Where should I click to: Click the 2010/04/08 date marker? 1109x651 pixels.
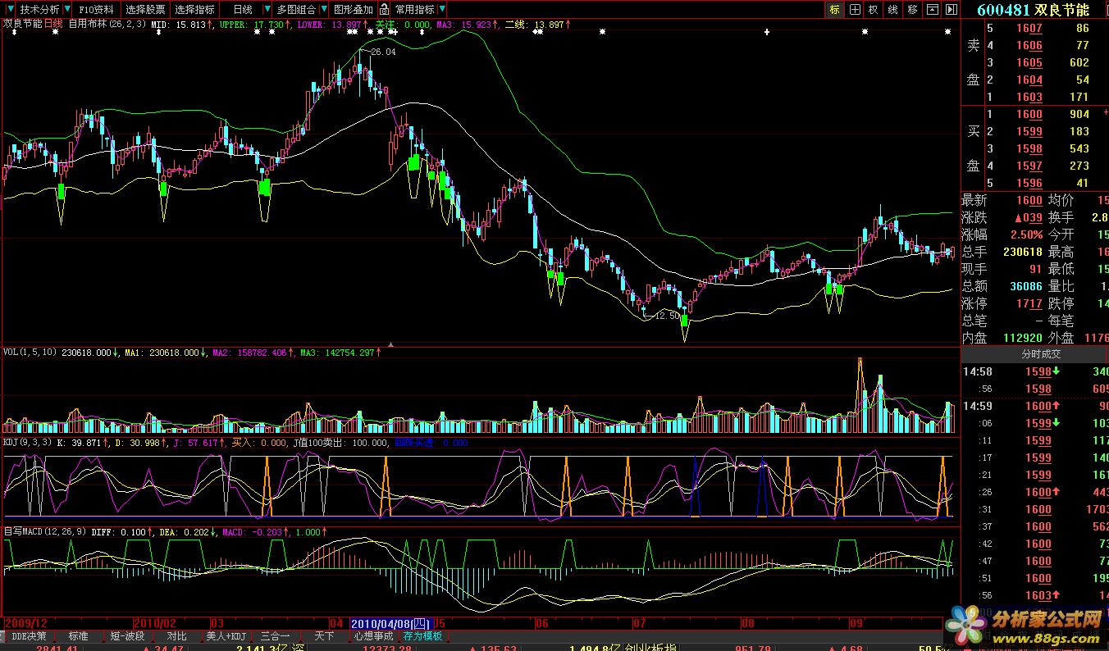pos(390,623)
